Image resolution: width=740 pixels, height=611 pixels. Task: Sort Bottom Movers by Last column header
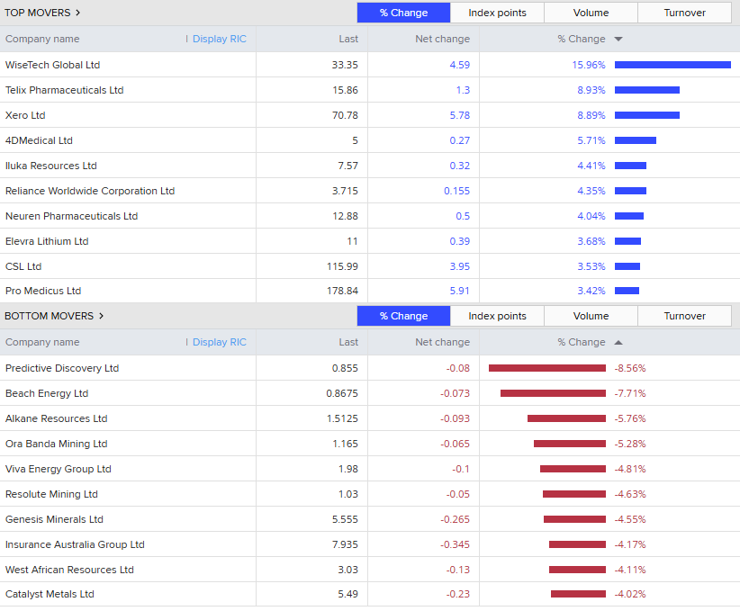click(x=348, y=343)
